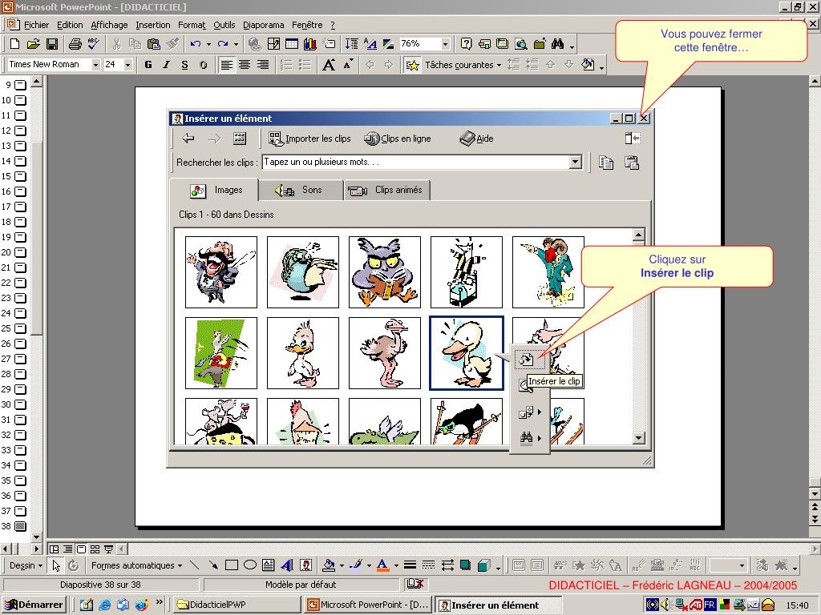Screen dimensions: 821x615
Task: Open the Affichage menu
Action: click(x=109, y=25)
